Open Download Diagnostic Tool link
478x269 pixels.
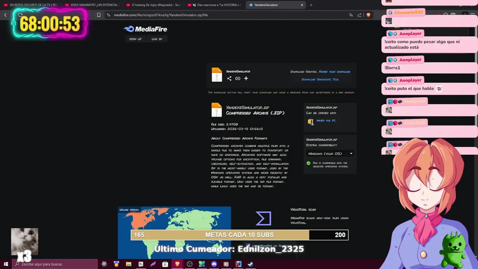(x=320, y=79)
